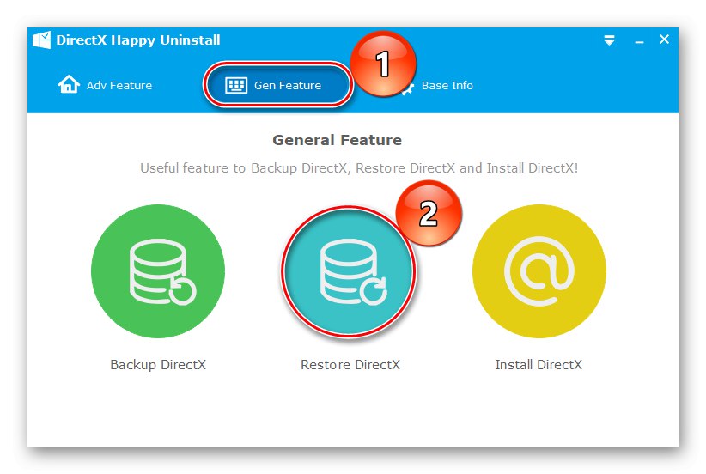The width and height of the screenshot is (706, 474).
Task: Click the Restore DirectX label
Action: click(350, 365)
